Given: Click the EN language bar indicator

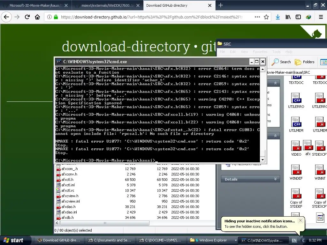Looking at the screenshot, I should coord(294,240).
